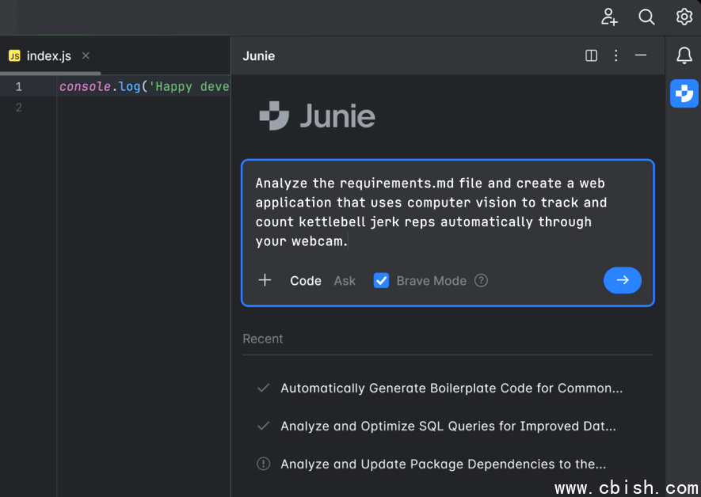Hide the Junie panel with the minimize dash

pyautogui.click(x=641, y=55)
